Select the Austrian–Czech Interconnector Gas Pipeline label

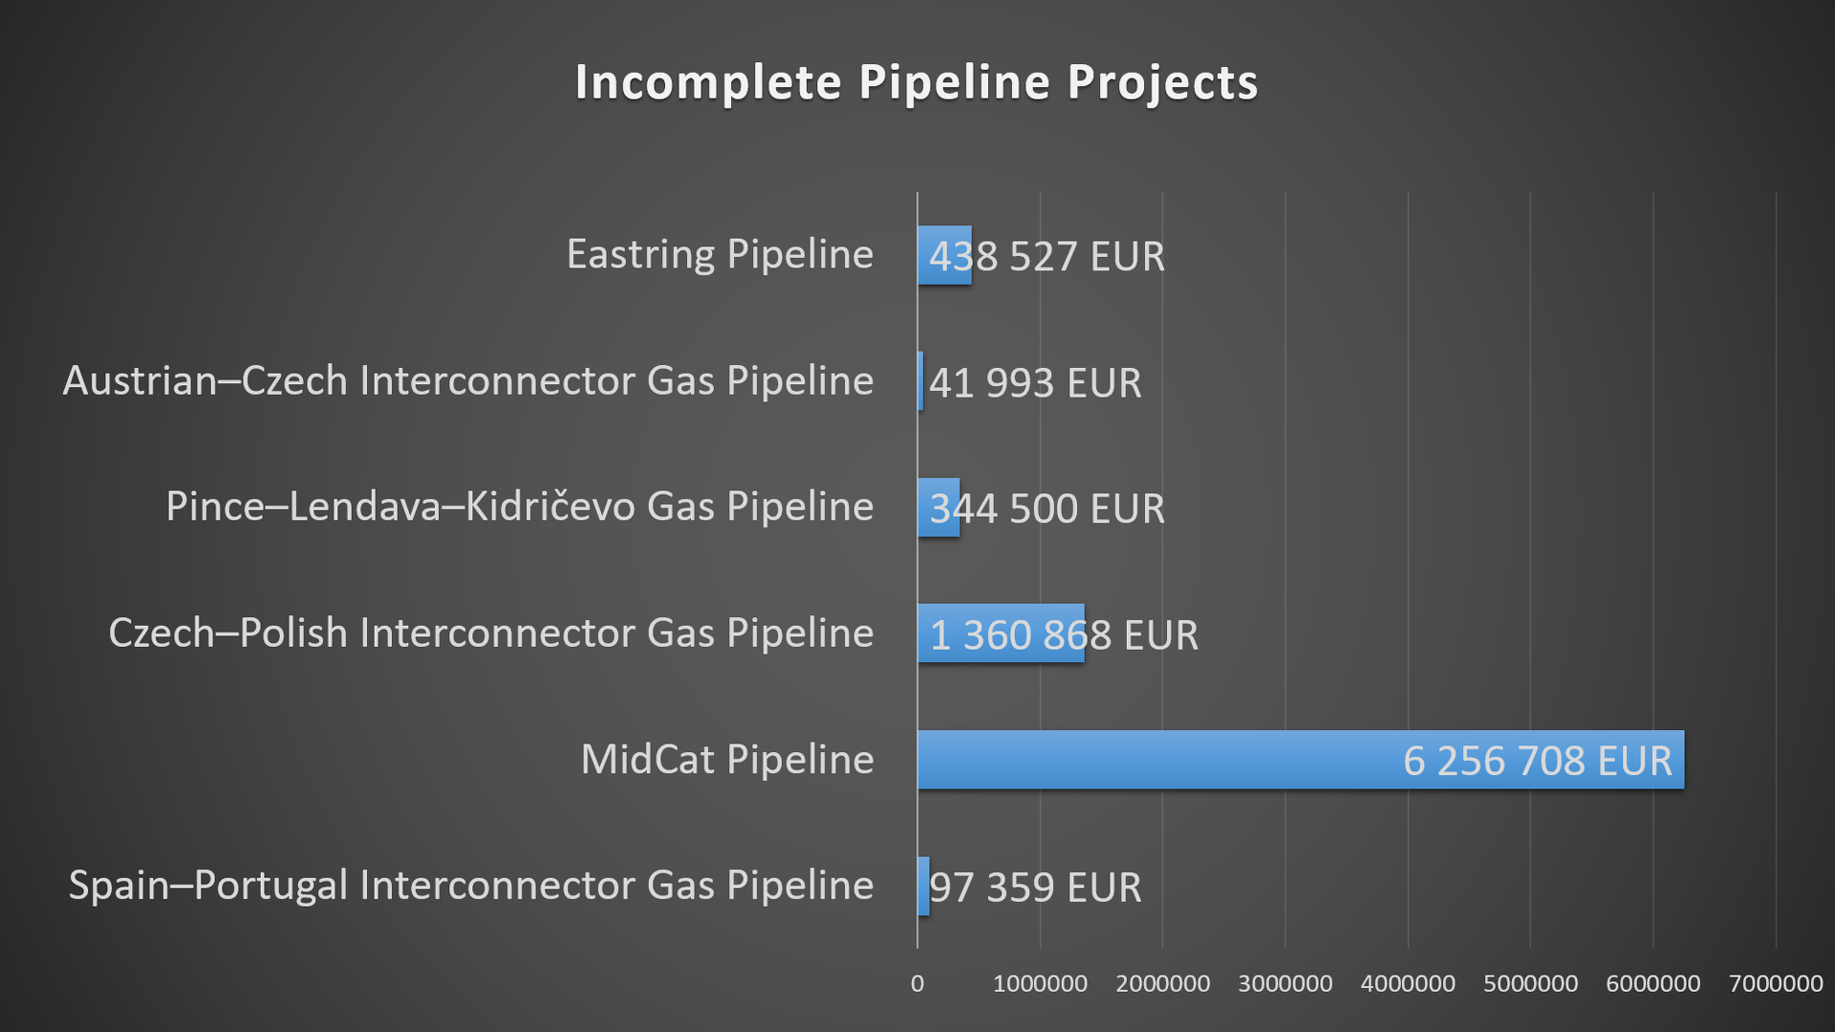468,380
